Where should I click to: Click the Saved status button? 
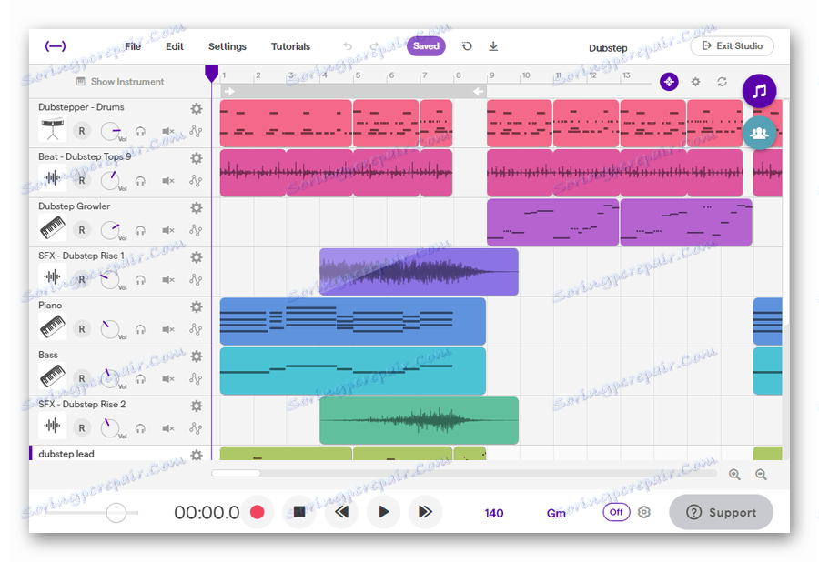426,45
